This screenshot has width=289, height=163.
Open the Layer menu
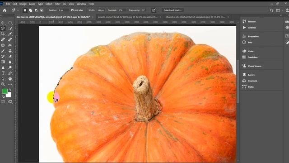click(x=32, y=4)
